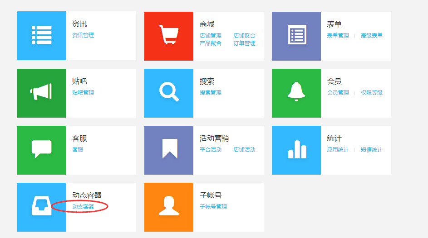Click the 短信统计 link
The width and height of the screenshot is (428, 238).
372,149
